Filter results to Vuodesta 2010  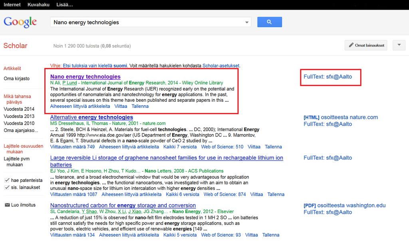tap(19, 123)
